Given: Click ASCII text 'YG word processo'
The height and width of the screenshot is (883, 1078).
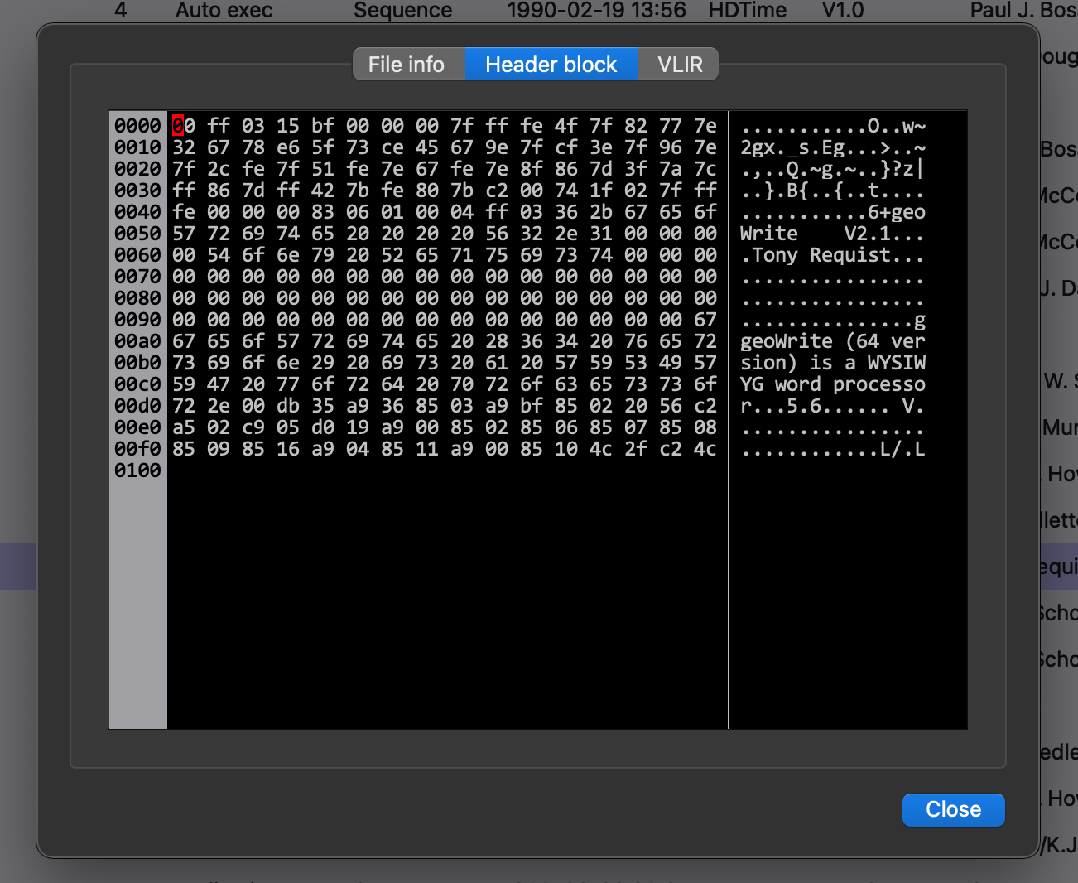Looking at the screenshot, I should point(833,384).
